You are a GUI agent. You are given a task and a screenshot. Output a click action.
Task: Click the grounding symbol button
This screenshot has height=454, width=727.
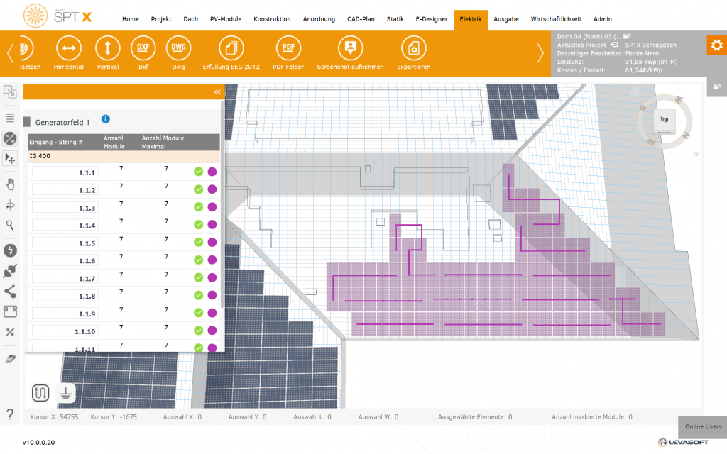click(x=65, y=392)
